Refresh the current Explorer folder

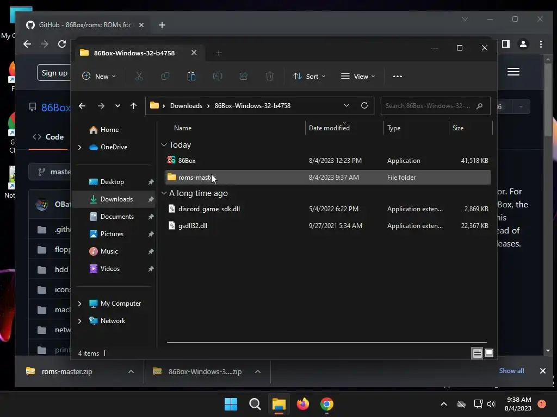point(364,105)
